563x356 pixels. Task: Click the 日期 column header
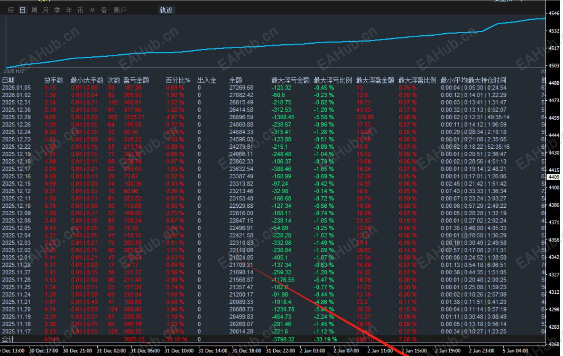8,80
